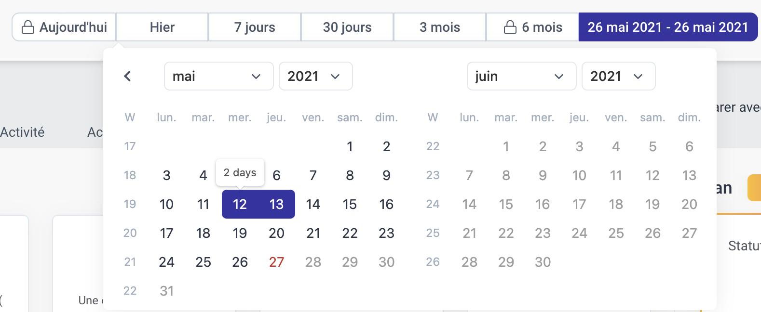Open the mai month dropdown

[x=219, y=76]
